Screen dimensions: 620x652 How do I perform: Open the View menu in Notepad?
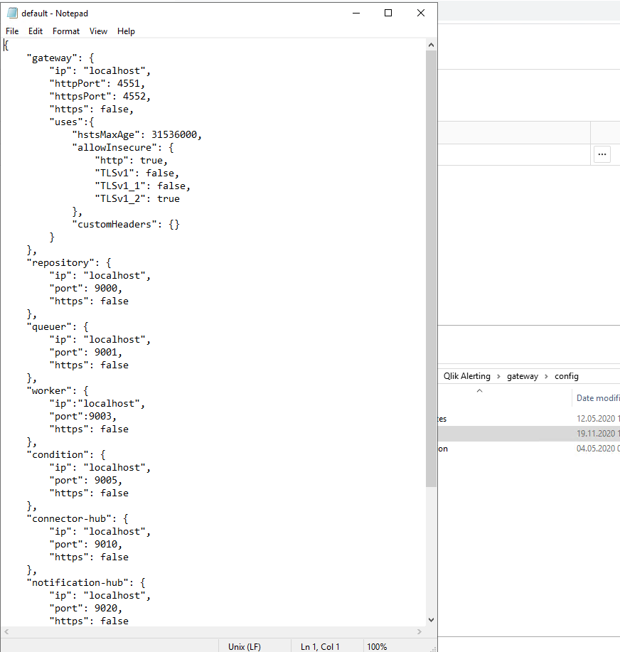point(98,31)
